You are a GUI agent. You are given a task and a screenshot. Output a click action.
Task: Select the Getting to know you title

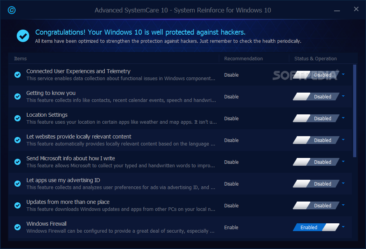coord(51,93)
